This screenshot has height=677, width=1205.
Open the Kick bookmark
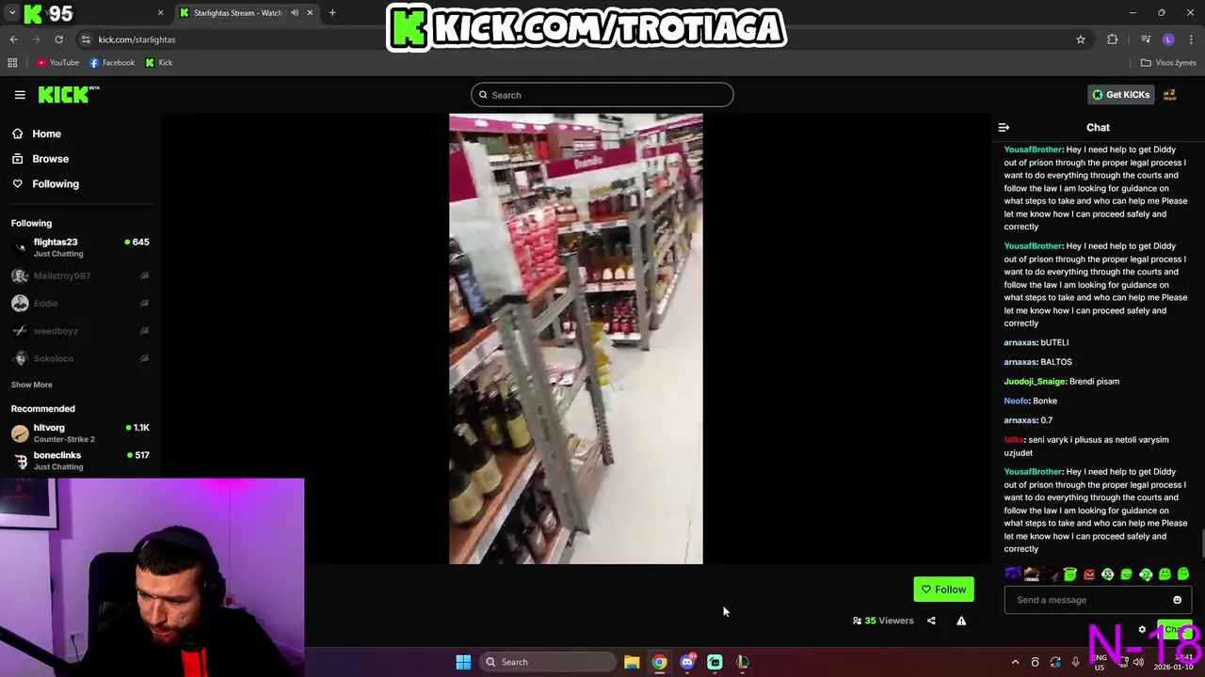tap(159, 63)
